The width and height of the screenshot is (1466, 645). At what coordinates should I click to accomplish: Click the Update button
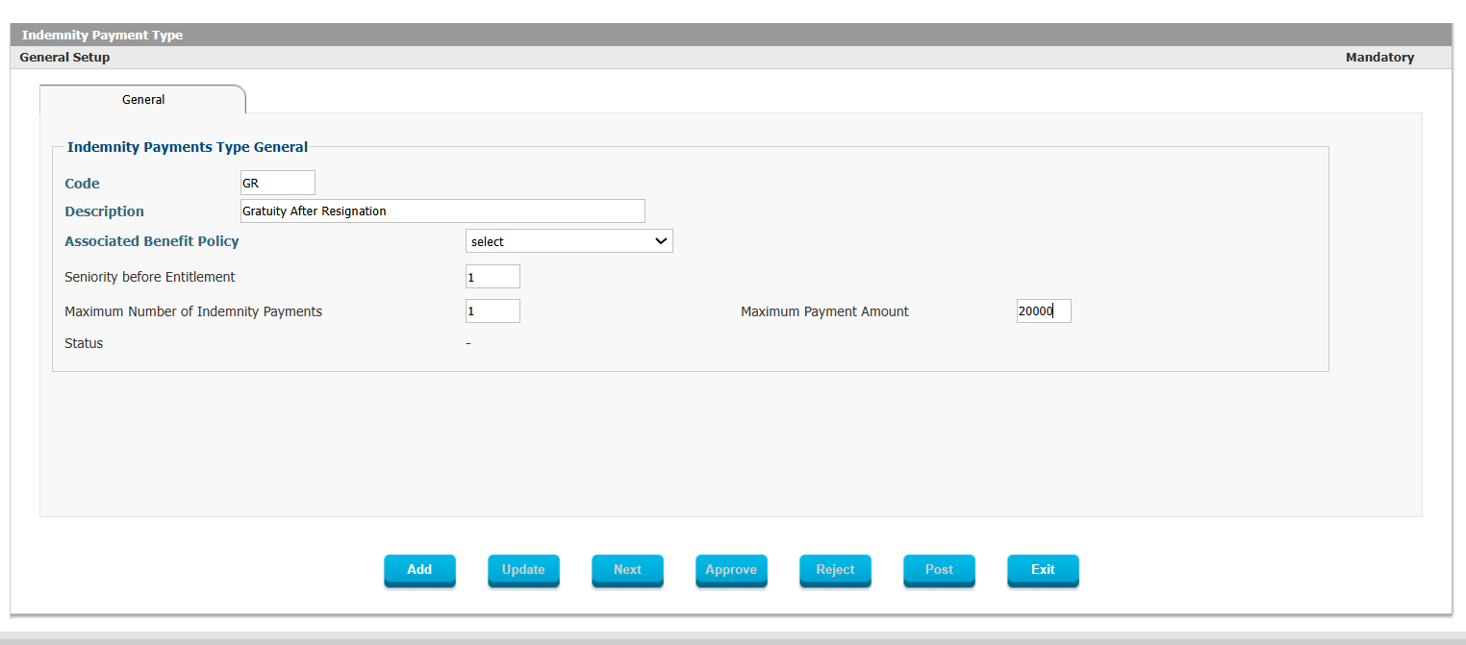coord(523,570)
